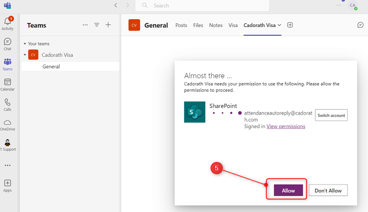Click the Switch account button

click(x=331, y=115)
